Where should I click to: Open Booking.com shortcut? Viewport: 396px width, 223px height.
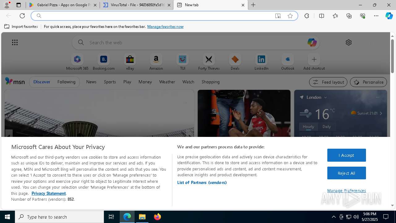pyautogui.click(x=104, y=62)
